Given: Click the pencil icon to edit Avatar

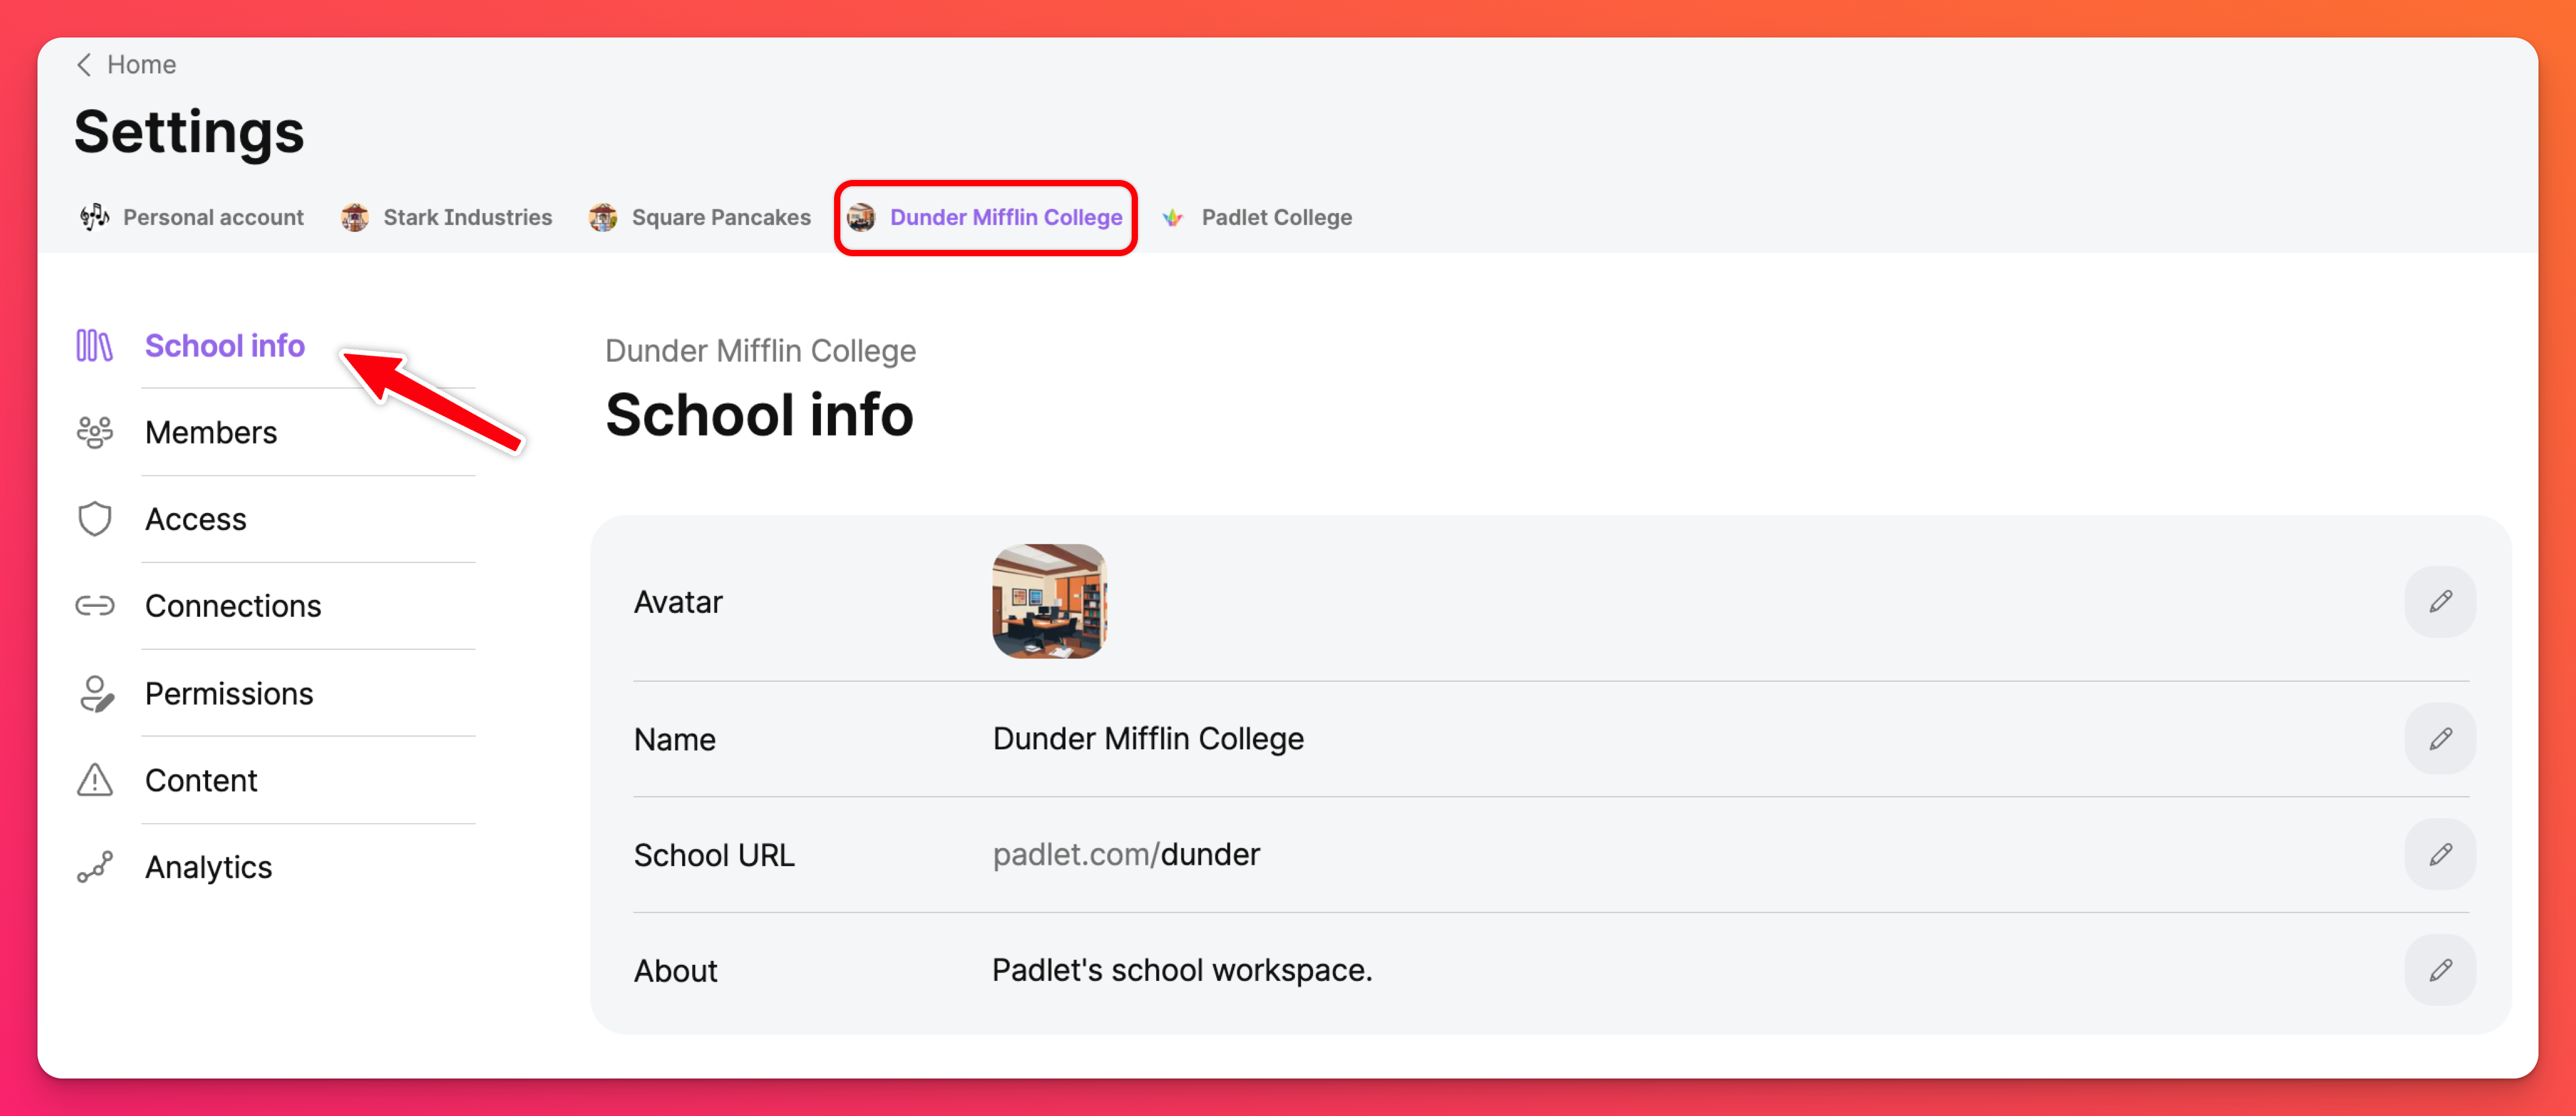Looking at the screenshot, I should click(x=2439, y=602).
